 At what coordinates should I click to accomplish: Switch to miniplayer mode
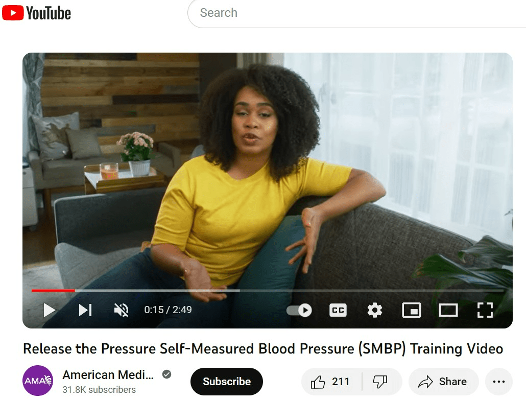click(412, 310)
